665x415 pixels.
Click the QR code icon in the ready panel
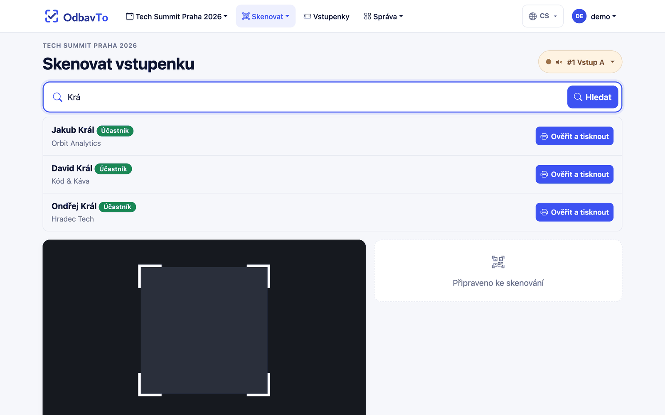[x=498, y=262]
